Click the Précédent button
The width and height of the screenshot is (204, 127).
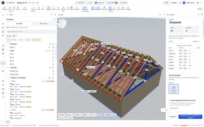(x=173, y=117)
